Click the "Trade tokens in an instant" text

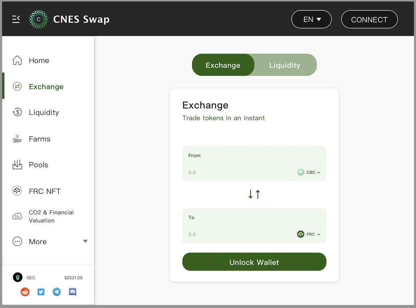(223, 118)
